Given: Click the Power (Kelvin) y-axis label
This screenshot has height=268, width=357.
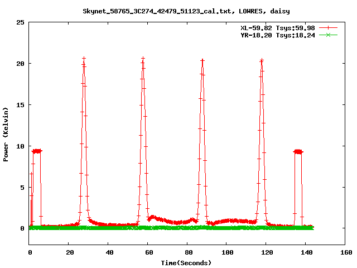Looking at the screenshot, I should coord(6,135).
